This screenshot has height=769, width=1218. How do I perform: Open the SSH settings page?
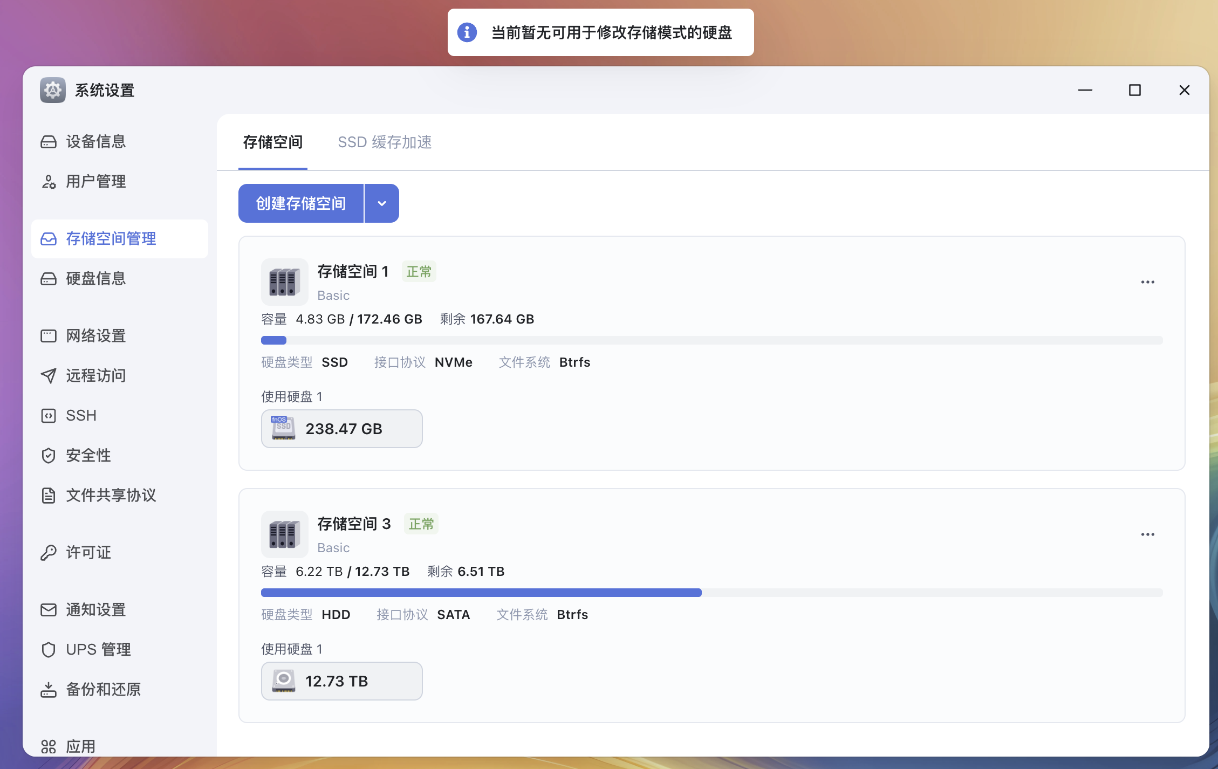coord(81,416)
